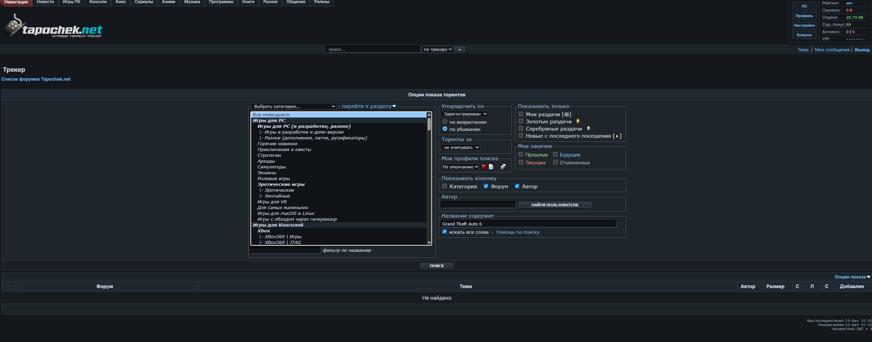
Task: Click the ПОИСК search button
Action: [437, 266]
